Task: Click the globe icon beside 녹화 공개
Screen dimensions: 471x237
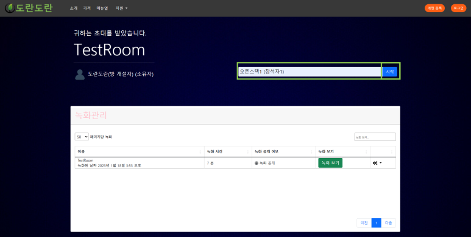Action: 257,163
